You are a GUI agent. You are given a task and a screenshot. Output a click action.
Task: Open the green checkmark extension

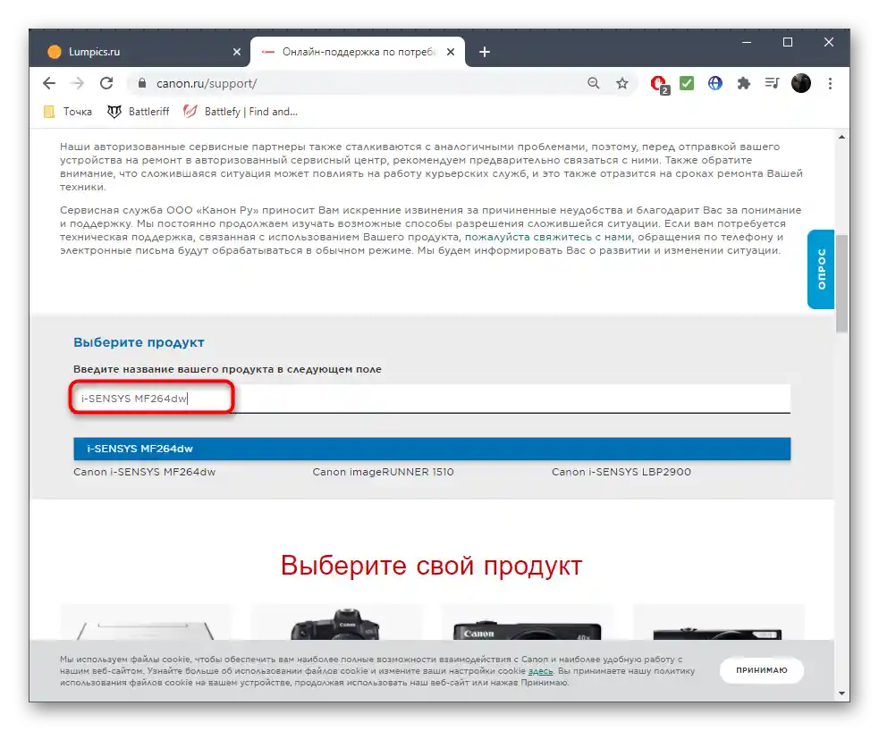coord(687,83)
